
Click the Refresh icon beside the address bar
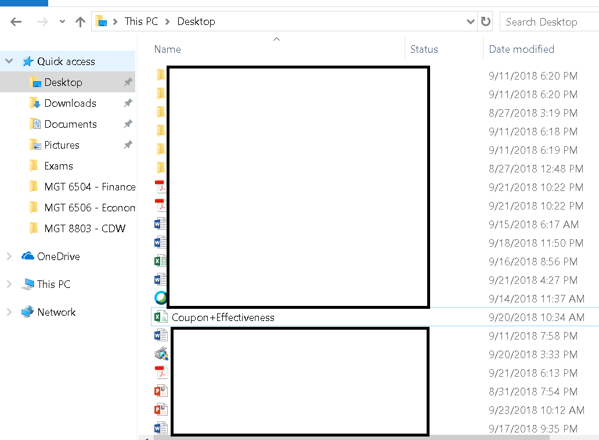tap(485, 21)
